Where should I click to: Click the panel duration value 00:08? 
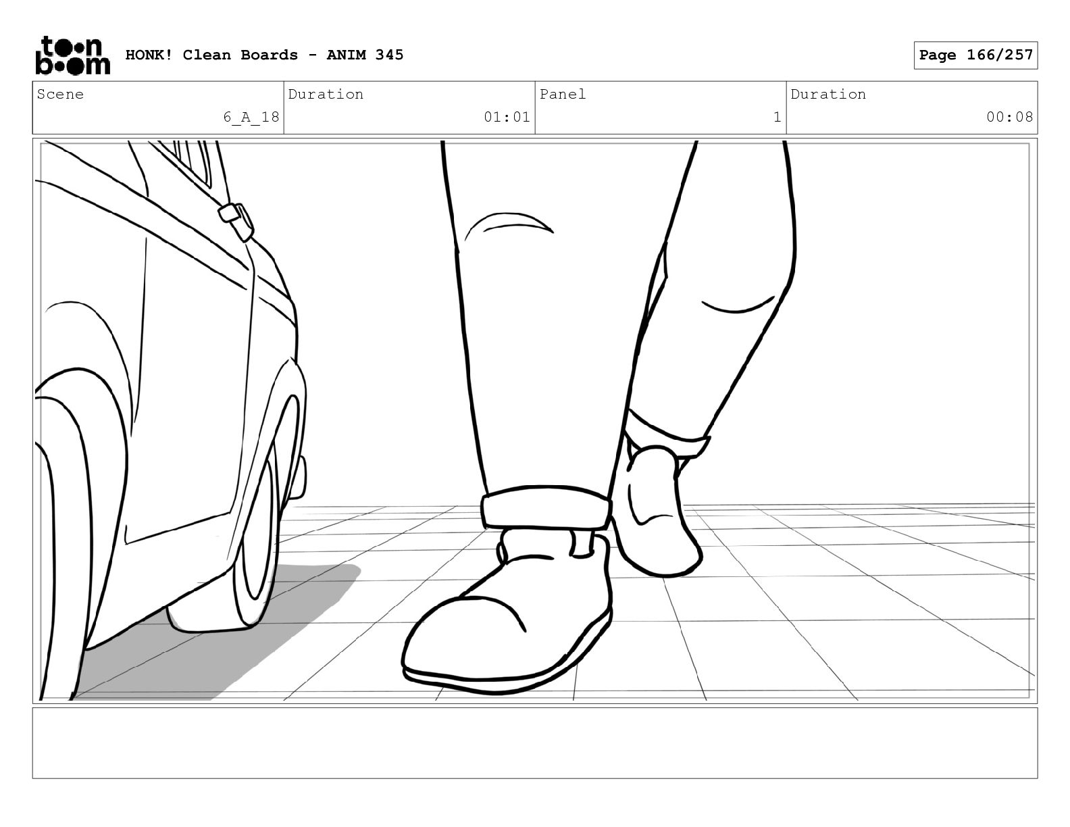pyautogui.click(x=1009, y=117)
